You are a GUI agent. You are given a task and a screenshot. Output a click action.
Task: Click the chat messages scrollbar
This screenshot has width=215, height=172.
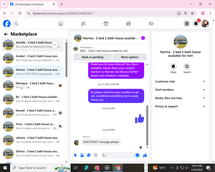147,126
